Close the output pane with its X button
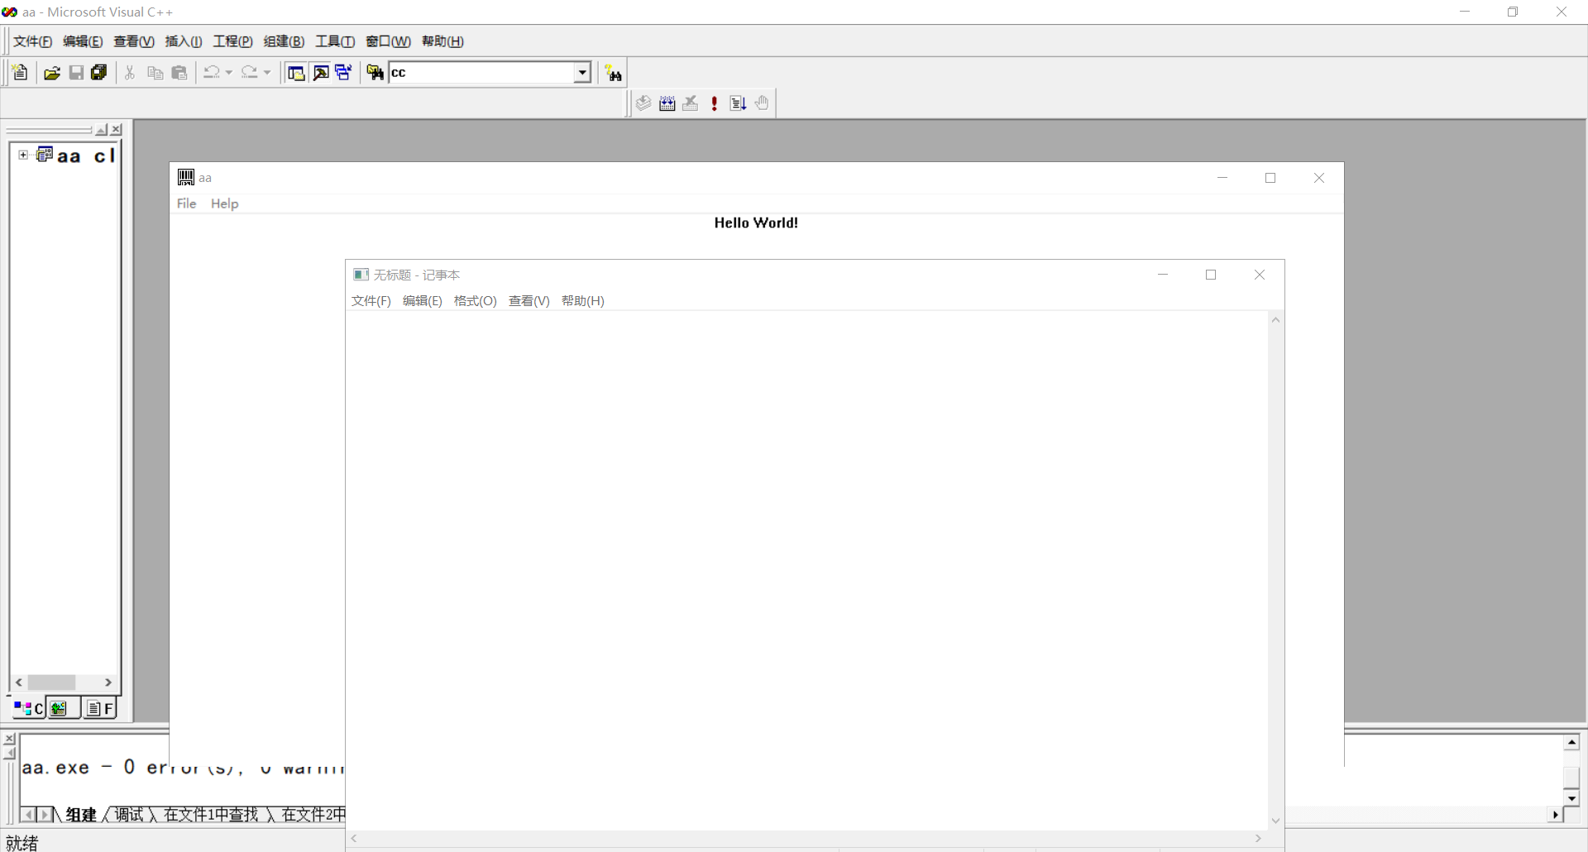This screenshot has width=1588, height=852. pyautogui.click(x=9, y=739)
